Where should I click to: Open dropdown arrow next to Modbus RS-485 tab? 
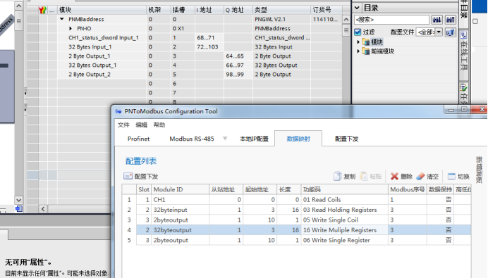225,139
